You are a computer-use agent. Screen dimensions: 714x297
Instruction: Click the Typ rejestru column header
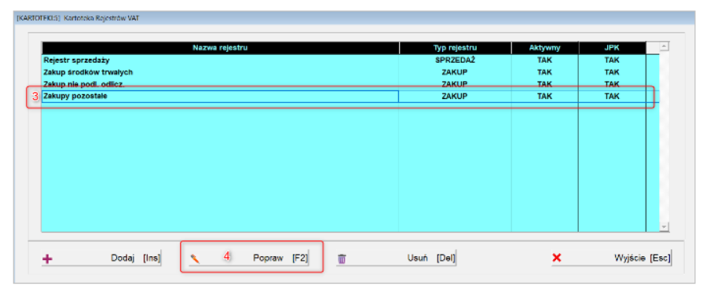tap(455, 48)
